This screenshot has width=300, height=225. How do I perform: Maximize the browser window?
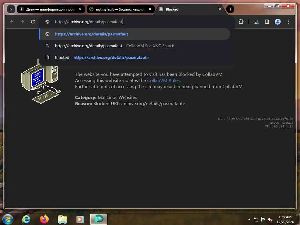(277, 6)
